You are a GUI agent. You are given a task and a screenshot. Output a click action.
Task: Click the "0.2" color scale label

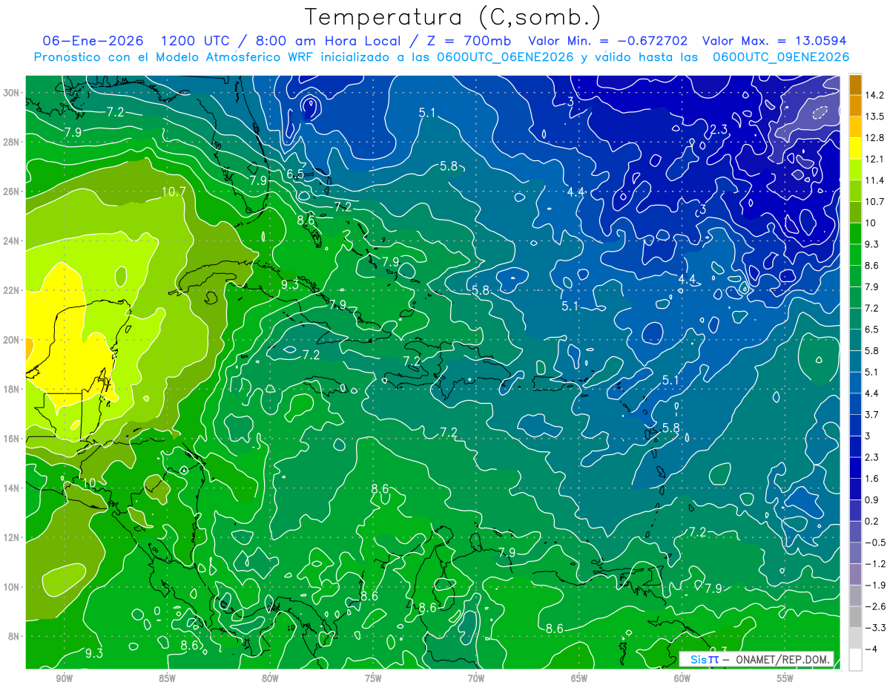click(872, 521)
